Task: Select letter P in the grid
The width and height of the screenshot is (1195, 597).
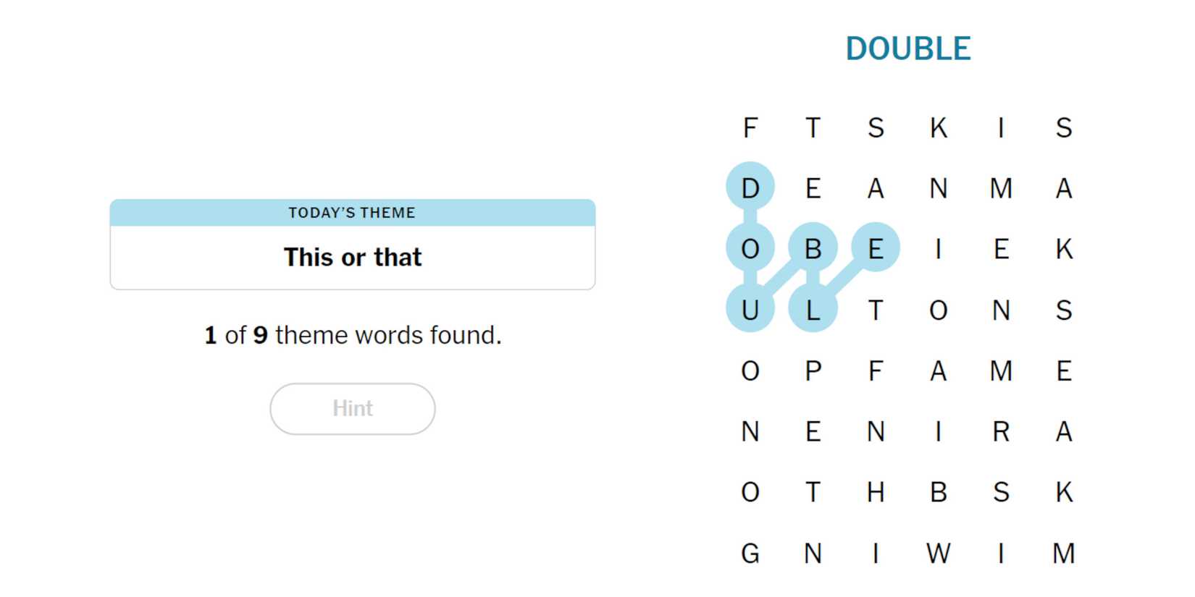Action: pyautogui.click(x=813, y=371)
